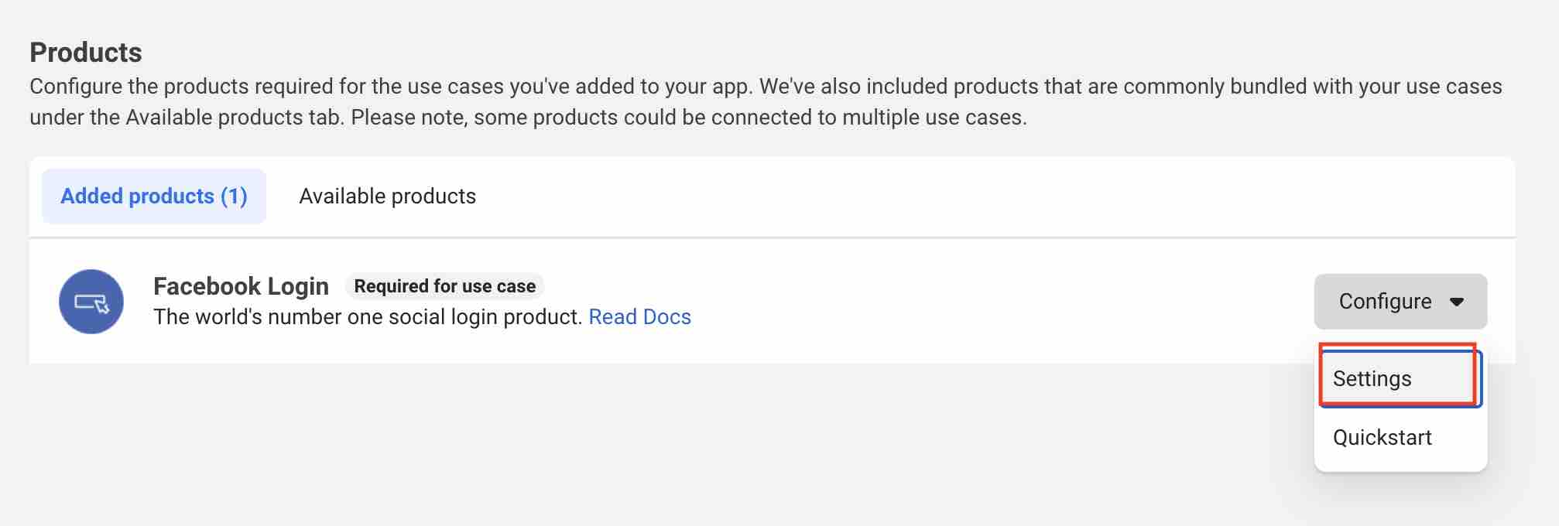Open the Available products tab
Screen dimensions: 1559x526
(387, 196)
